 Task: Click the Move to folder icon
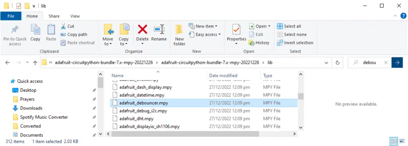point(108,29)
